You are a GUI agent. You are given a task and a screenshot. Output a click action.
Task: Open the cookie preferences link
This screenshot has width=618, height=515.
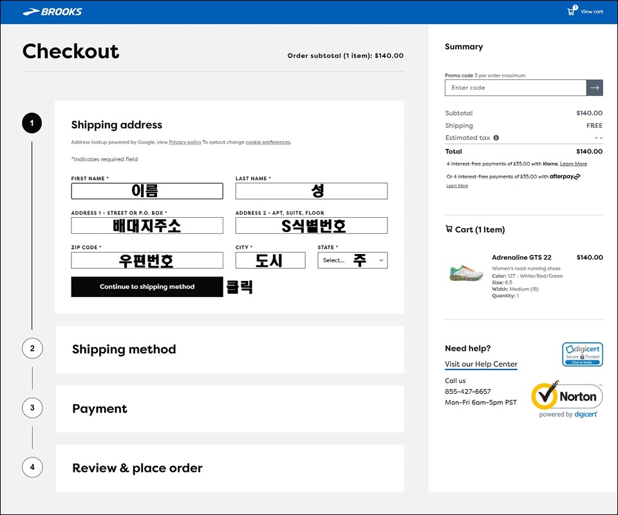pyautogui.click(x=268, y=142)
